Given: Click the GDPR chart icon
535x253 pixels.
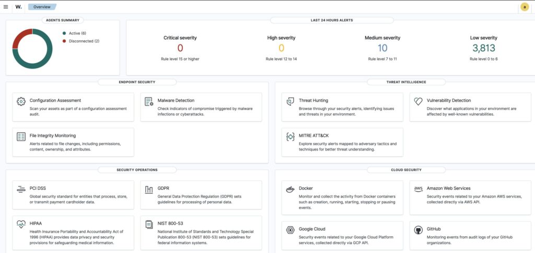Looking at the screenshot, I should tap(149, 190).
